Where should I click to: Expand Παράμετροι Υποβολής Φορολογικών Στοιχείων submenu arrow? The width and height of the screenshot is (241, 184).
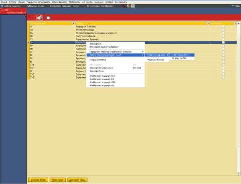[143, 52]
